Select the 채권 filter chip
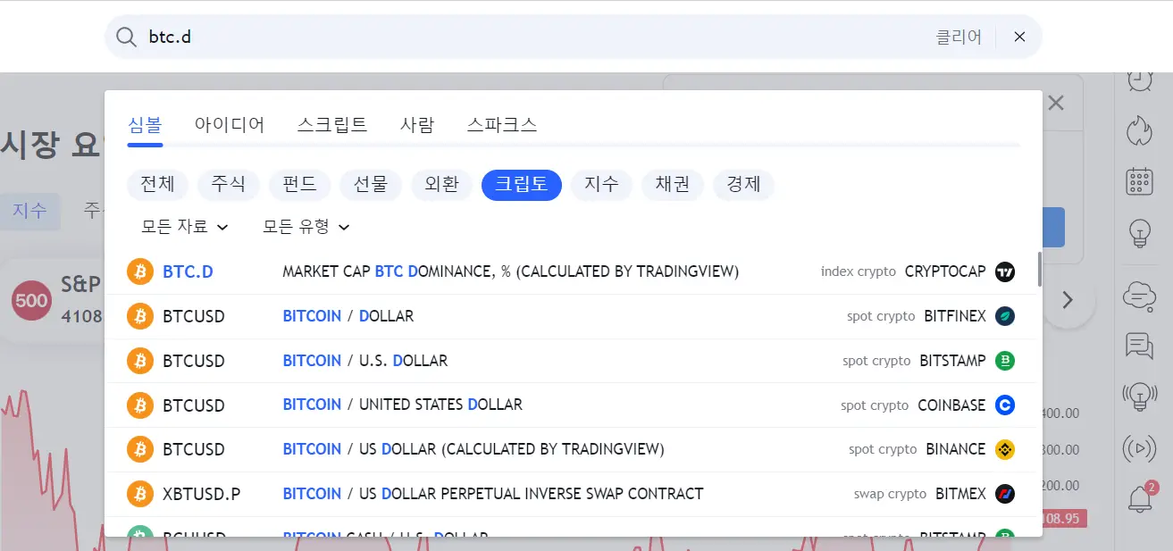Viewport: 1173px width, 551px height. 673,185
